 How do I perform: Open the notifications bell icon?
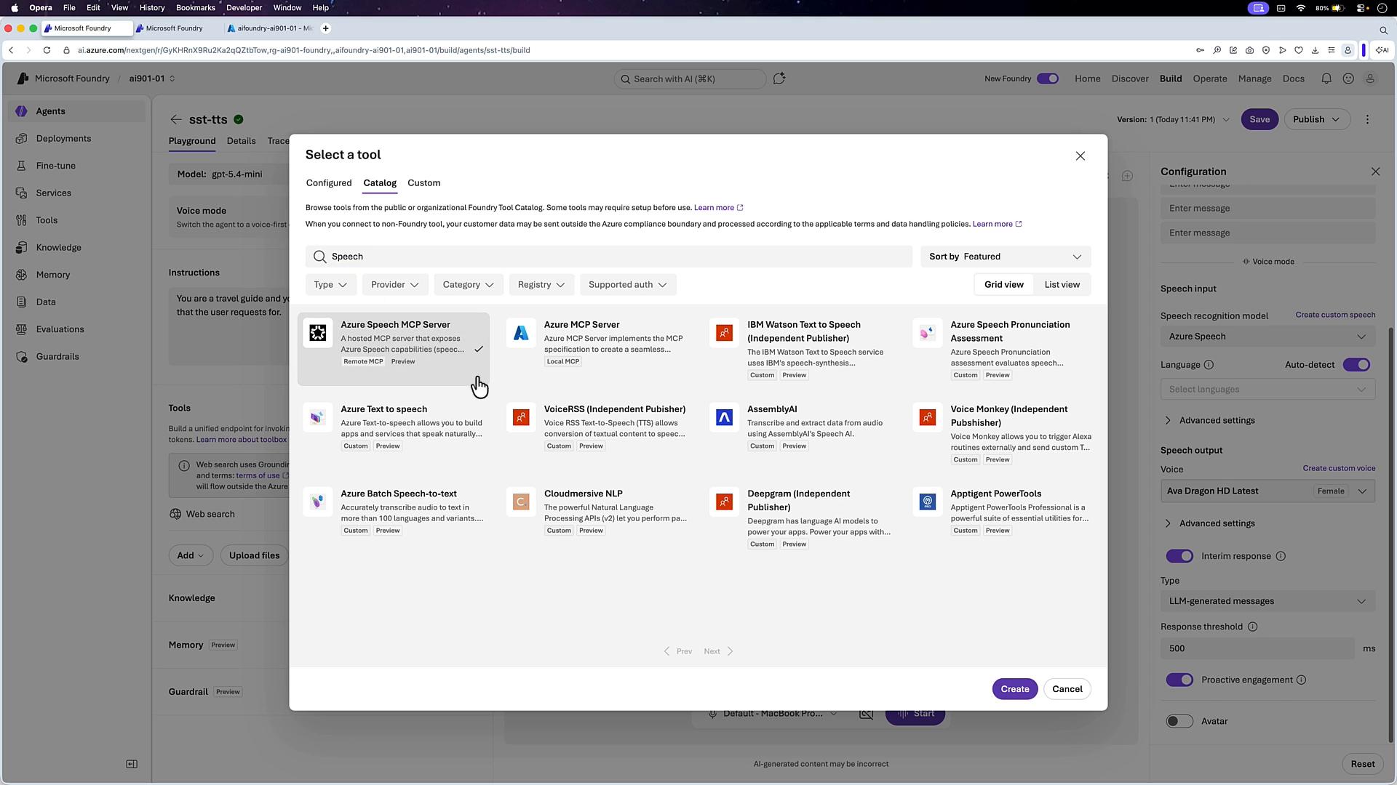click(1326, 78)
